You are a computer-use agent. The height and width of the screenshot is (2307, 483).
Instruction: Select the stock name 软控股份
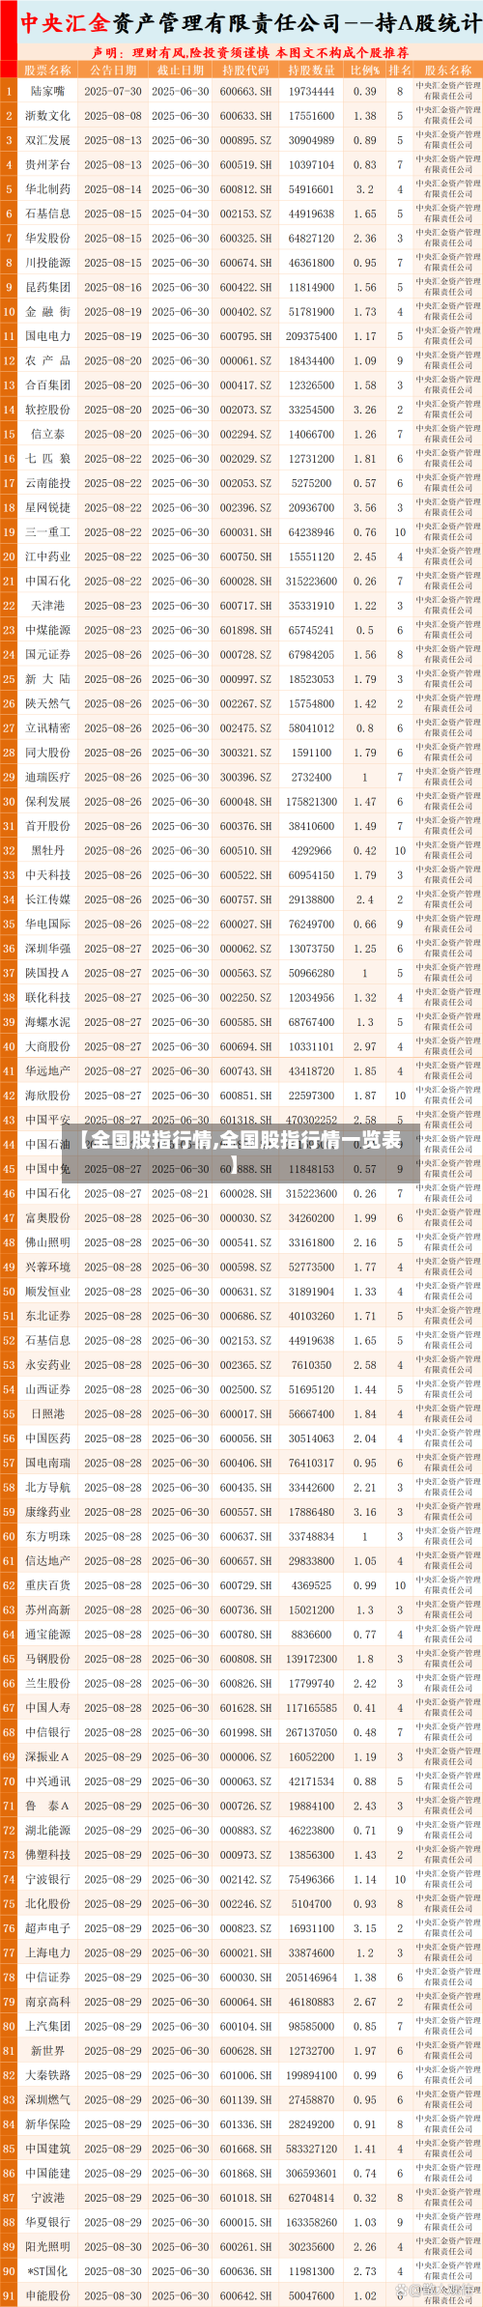tap(47, 410)
